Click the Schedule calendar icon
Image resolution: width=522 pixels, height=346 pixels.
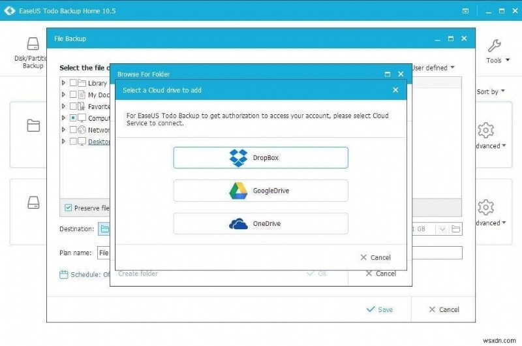pos(64,274)
